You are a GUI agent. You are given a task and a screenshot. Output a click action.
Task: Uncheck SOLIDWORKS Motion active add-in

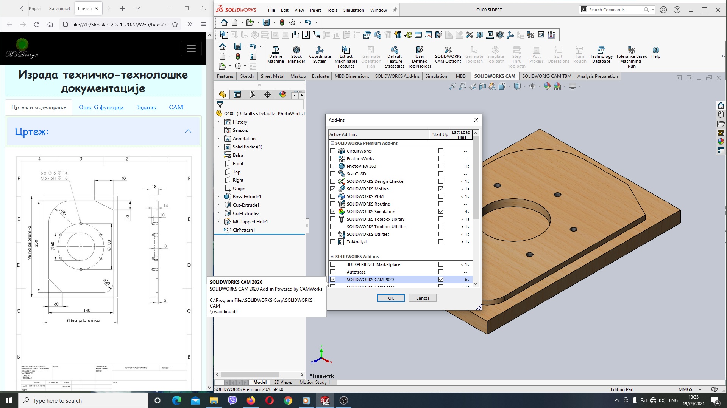333,189
